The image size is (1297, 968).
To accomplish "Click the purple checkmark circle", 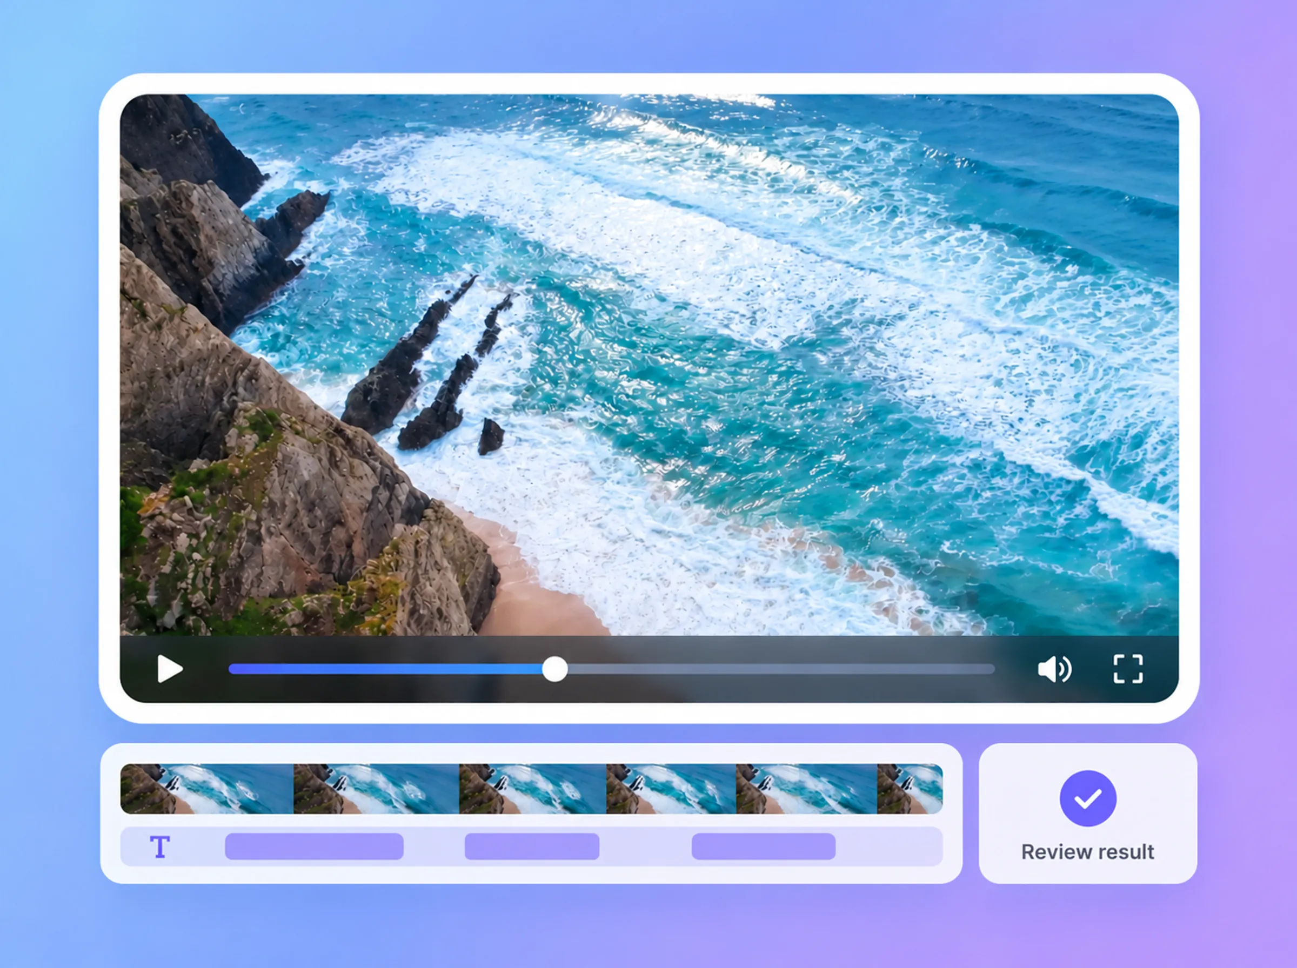I will (x=1088, y=798).
